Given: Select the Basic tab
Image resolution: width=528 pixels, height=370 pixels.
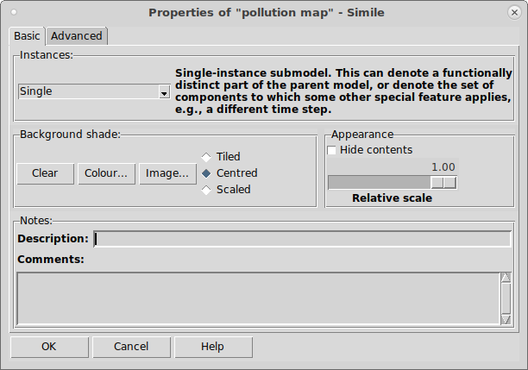Looking at the screenshot, I should tap(27, 36).
